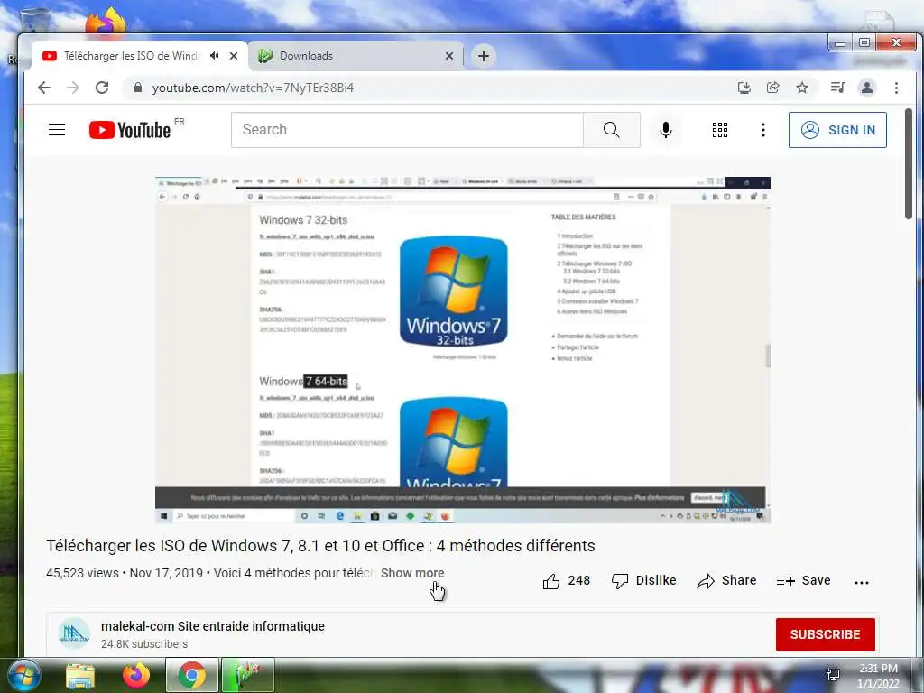Image resolution: width=924 pixels, height=693 pixels.
Task: Open more actions ellipsis under the video
Action: pyautogui.click(x=861, y=582)
